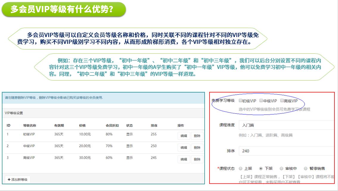The image size is (338, 191).
Task: Click 编辑 button for 初级VIP row
Action: coord(184,136)
